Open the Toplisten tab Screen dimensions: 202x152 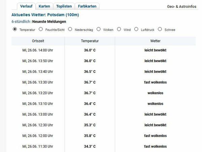[x=64, y=6]
